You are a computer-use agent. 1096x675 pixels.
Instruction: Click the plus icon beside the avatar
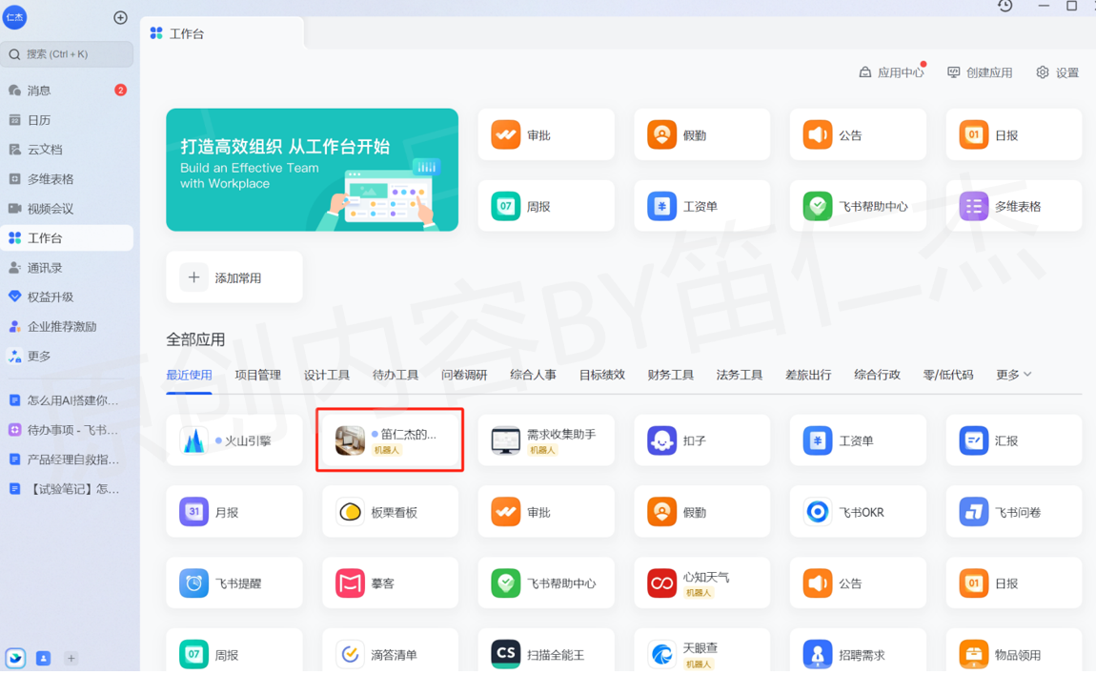point(120,17)
